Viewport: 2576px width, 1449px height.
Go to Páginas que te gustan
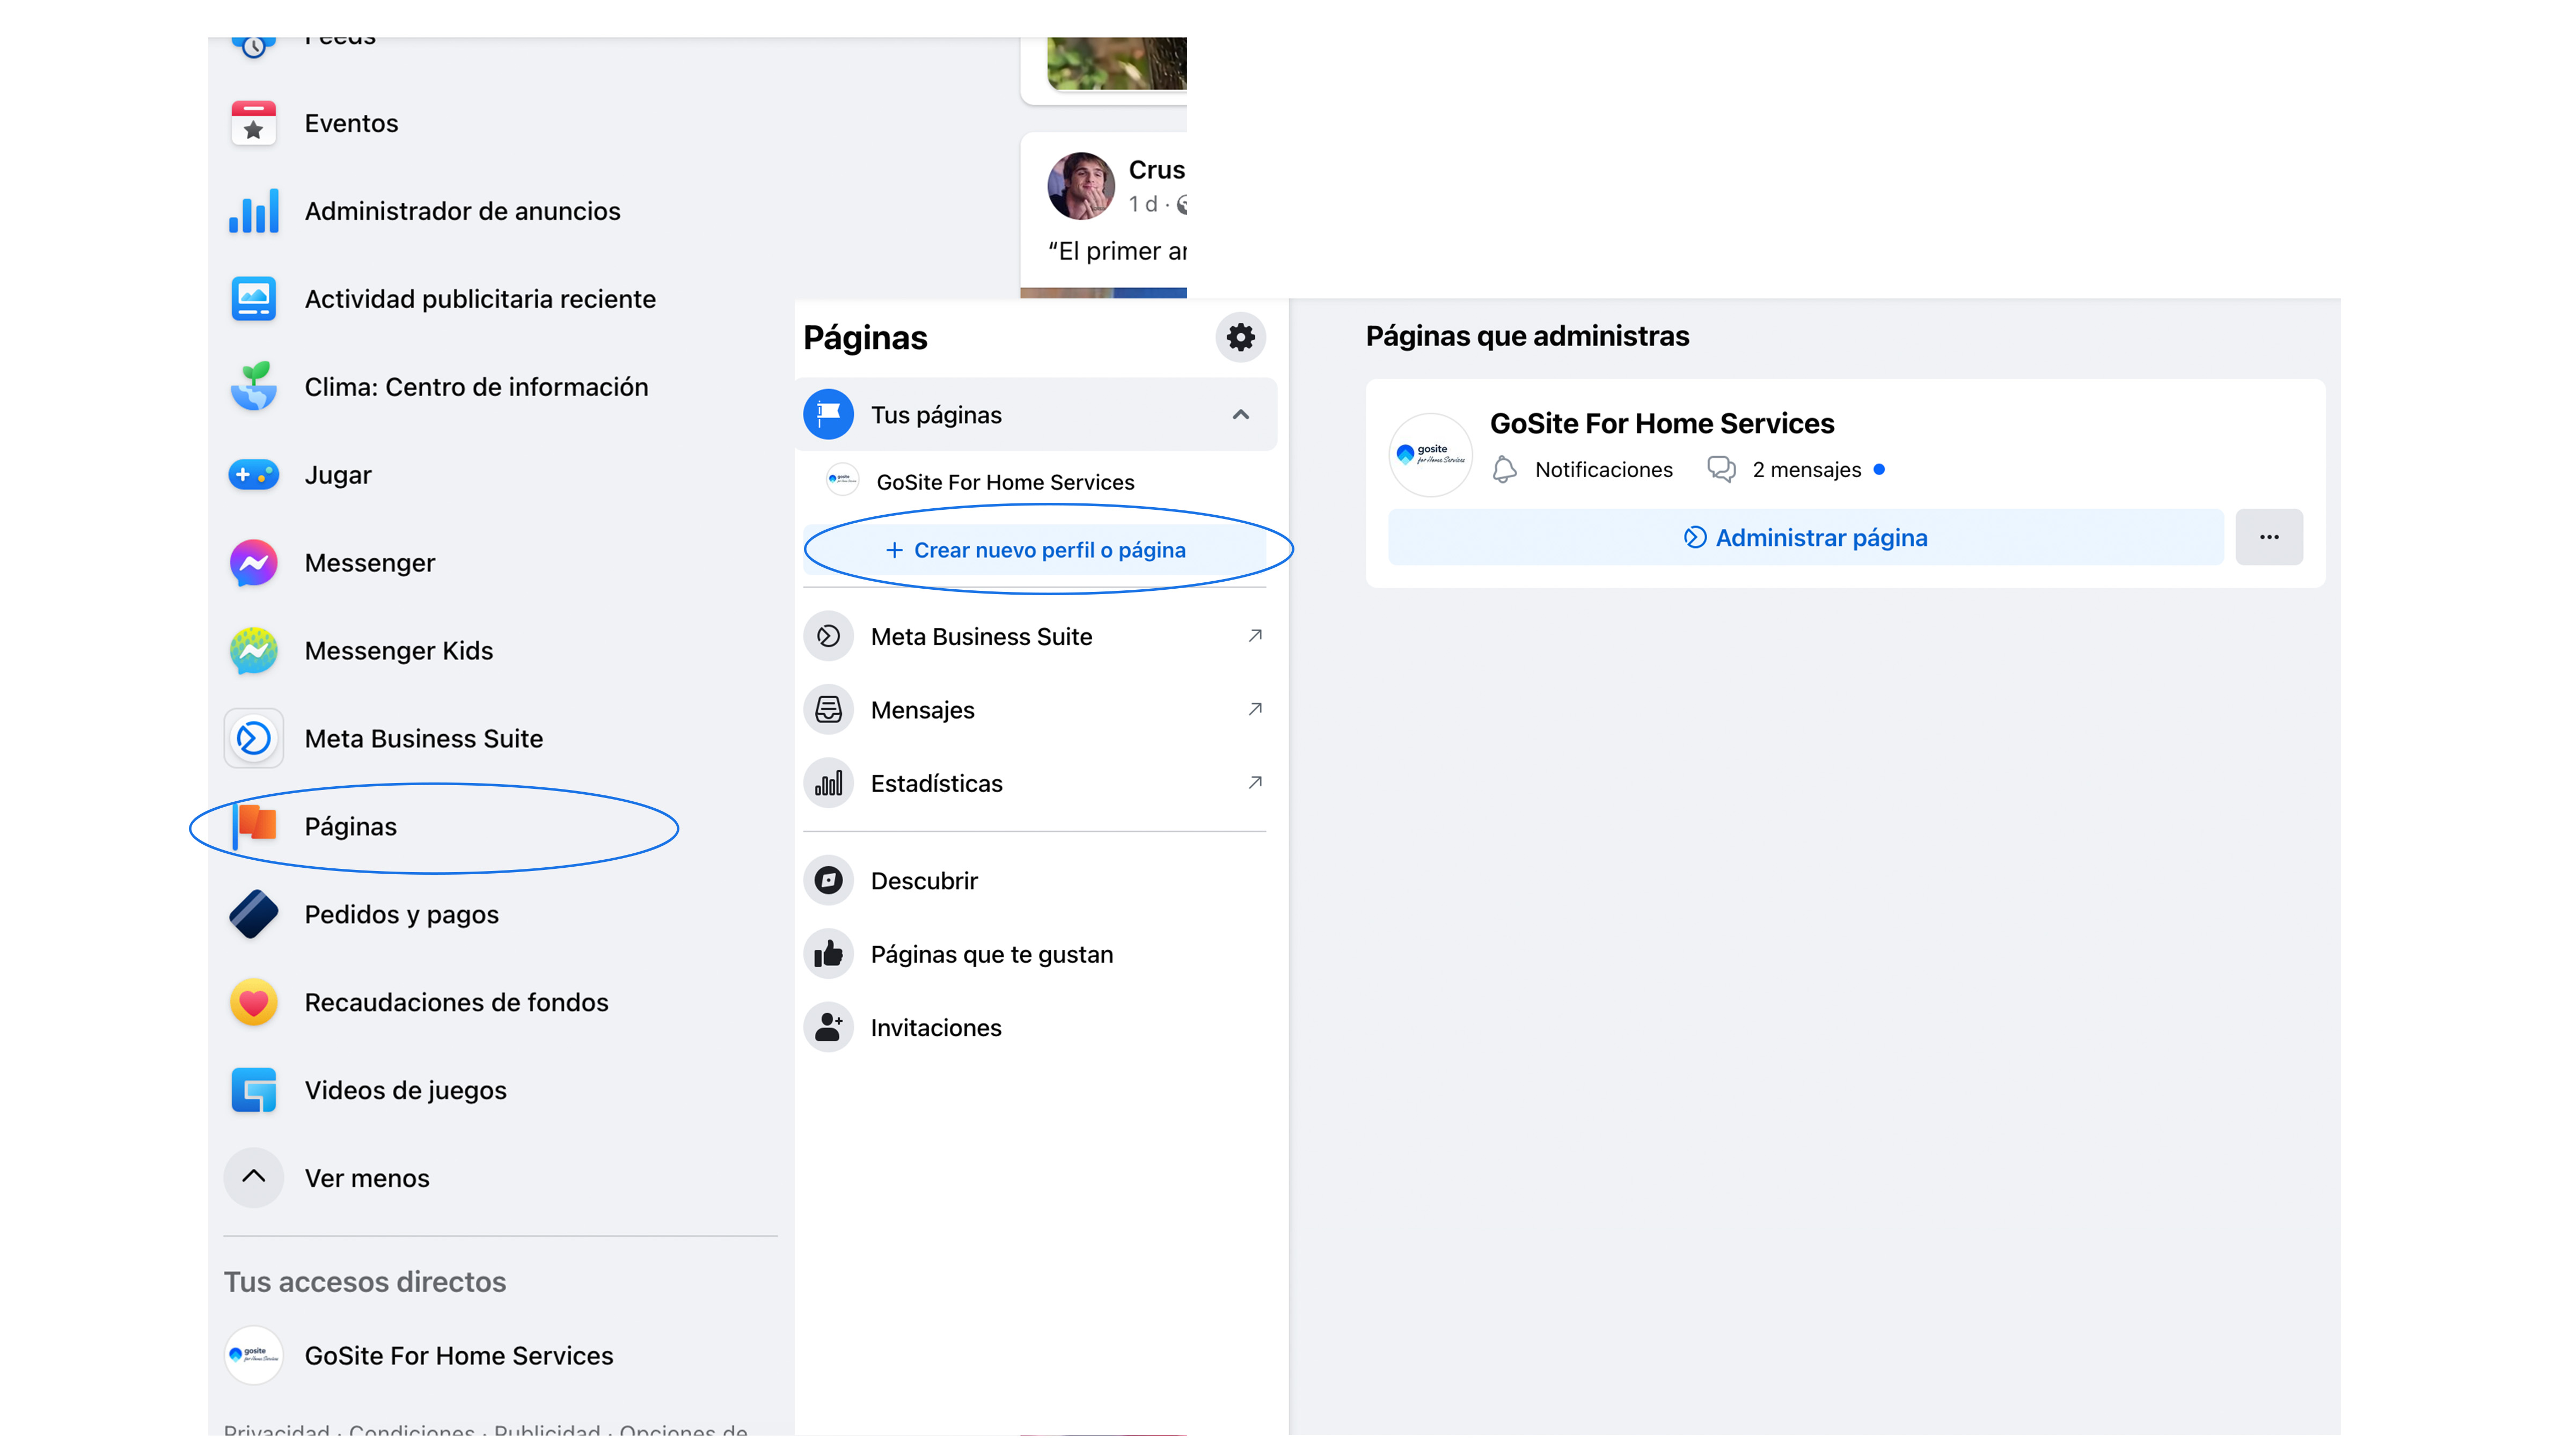pos(991,955)
